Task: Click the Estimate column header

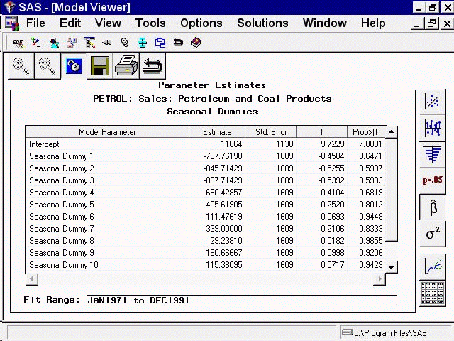Action: tap(217, 132)
